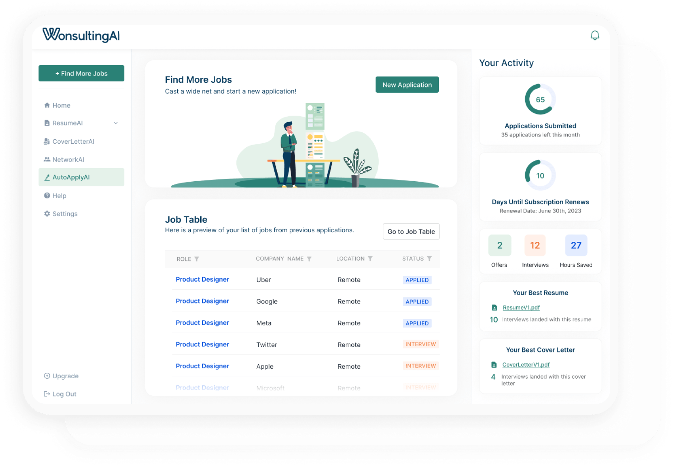676x469 pixels.
Task: Select AutoApplyAI menu item
Action: coord(81,177)
